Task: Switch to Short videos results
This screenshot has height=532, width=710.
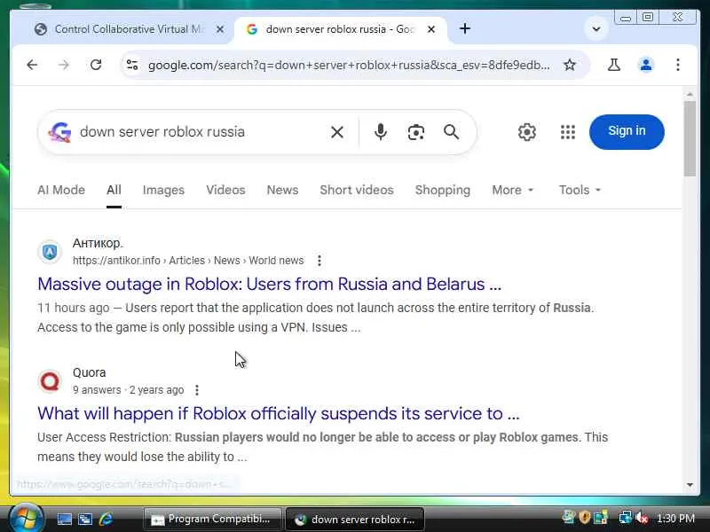Action: 357,190
